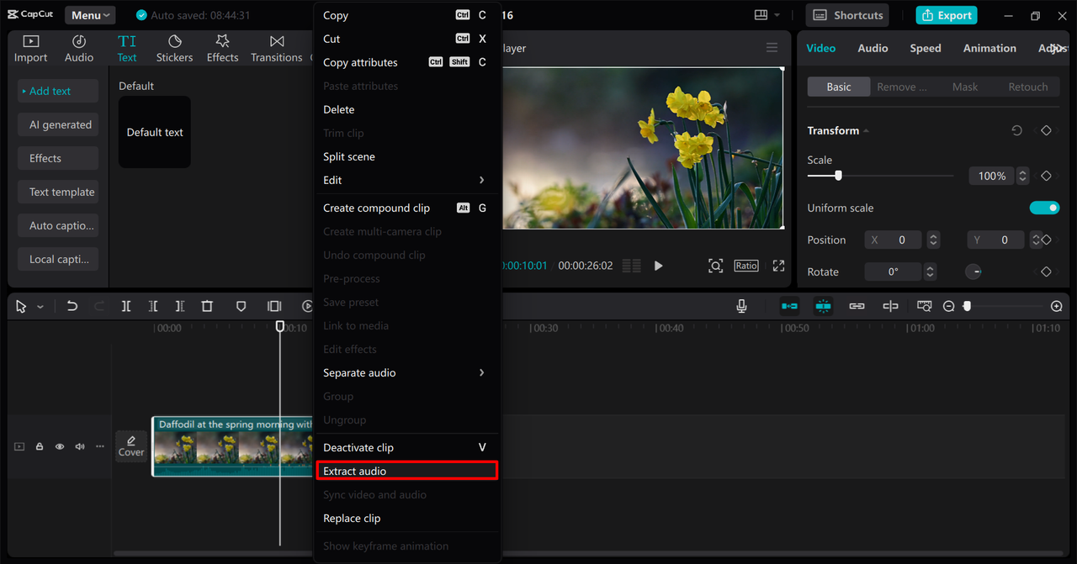Adjust the Rotate value stepper arrows
Viewport: 1077px width, 564px height.
pos(930,271)
